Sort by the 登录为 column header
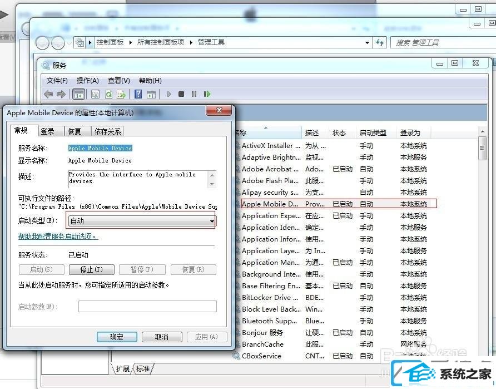The width and height of the screenshot is (496, 389). tap(414, 132)
